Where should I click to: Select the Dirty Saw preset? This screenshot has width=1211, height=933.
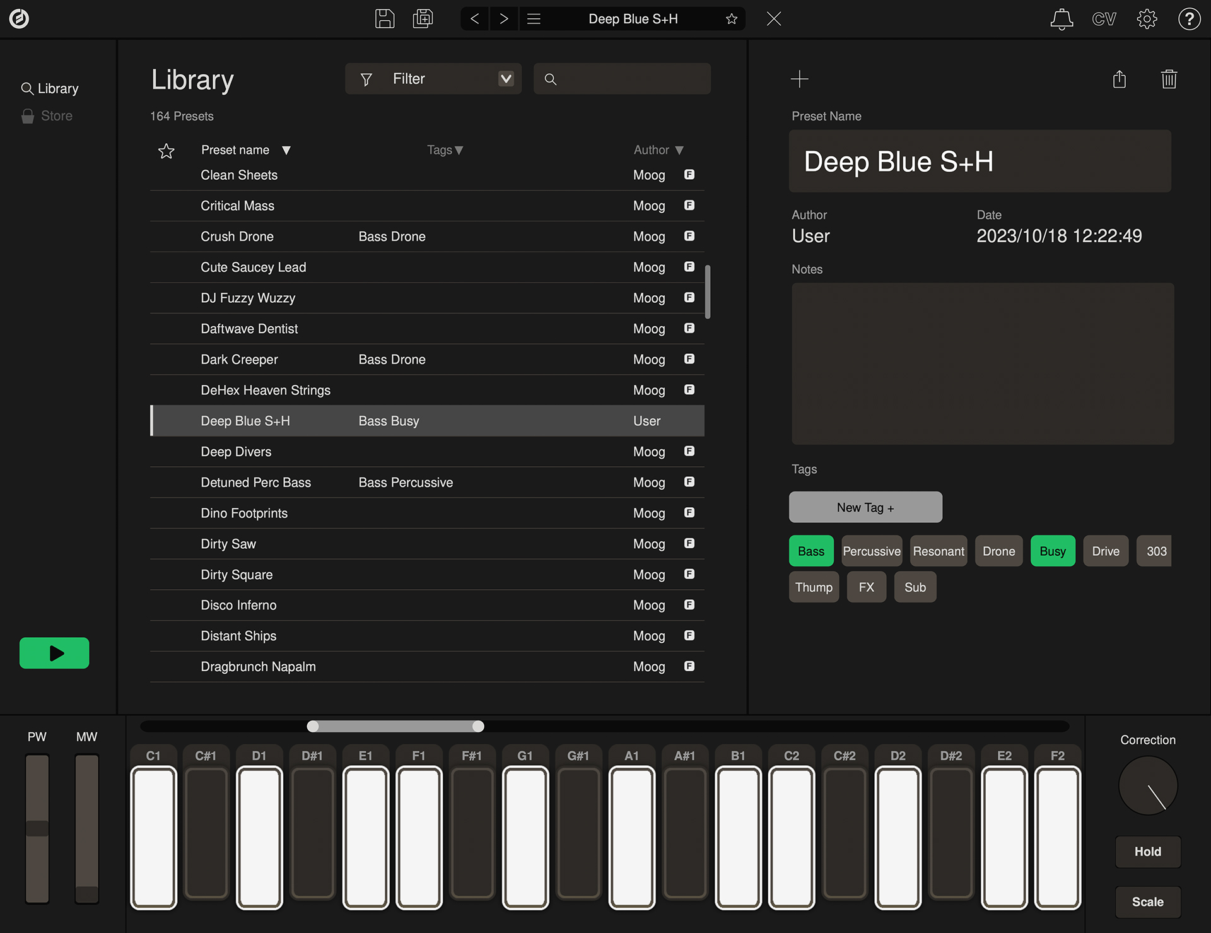click(x=228, y=544)
